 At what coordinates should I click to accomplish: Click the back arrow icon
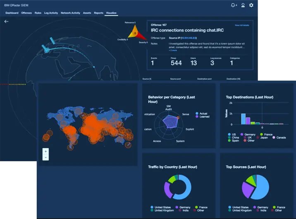click(6, 21)
